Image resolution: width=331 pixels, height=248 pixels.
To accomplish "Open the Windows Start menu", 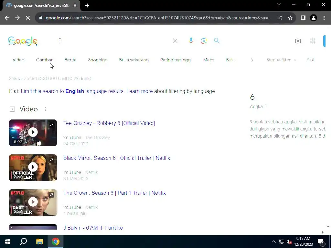I will click(8, 242).
